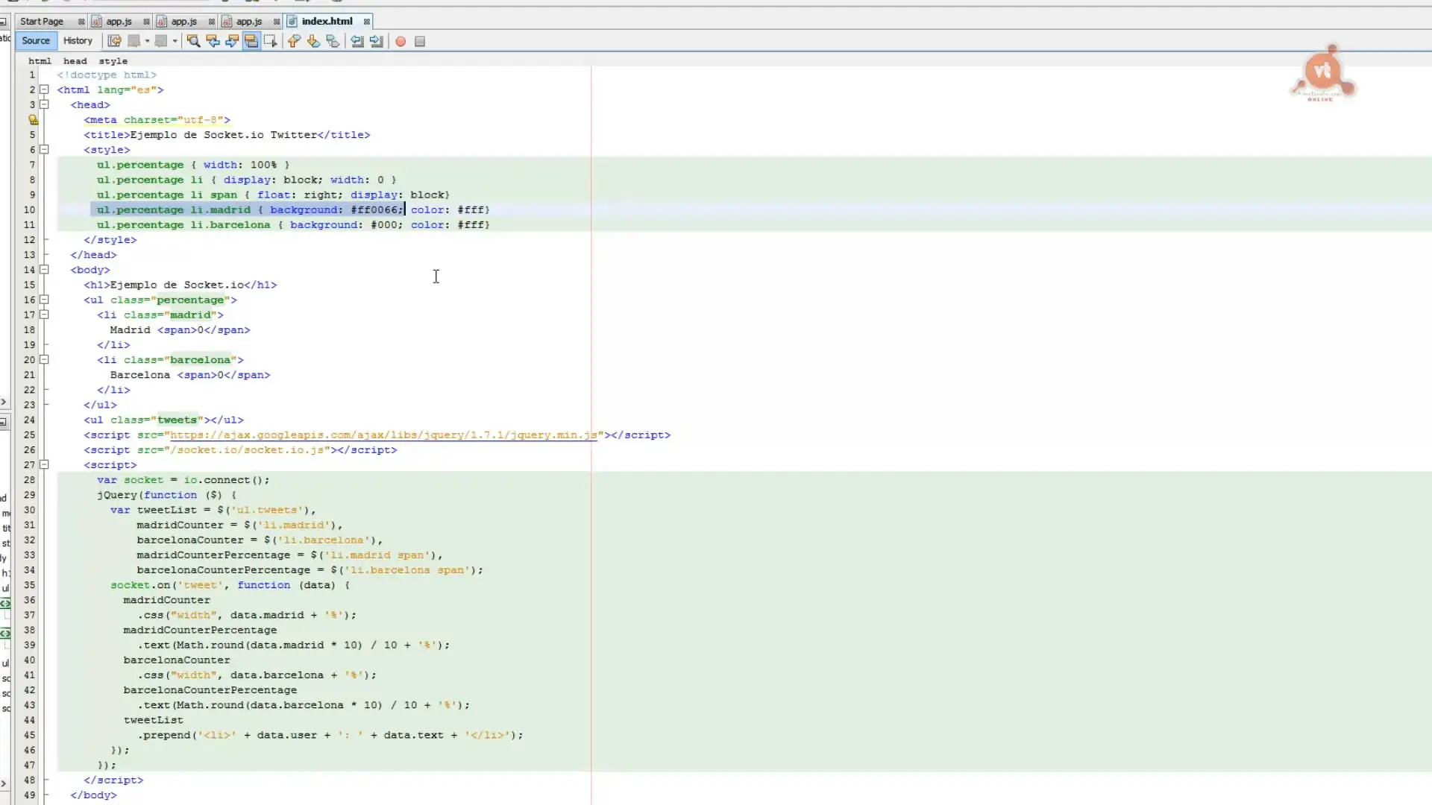Viewport: 1432px width, 805px height.
Task: Click 'utf-8' charset value
Action: [x=200, y=120]
